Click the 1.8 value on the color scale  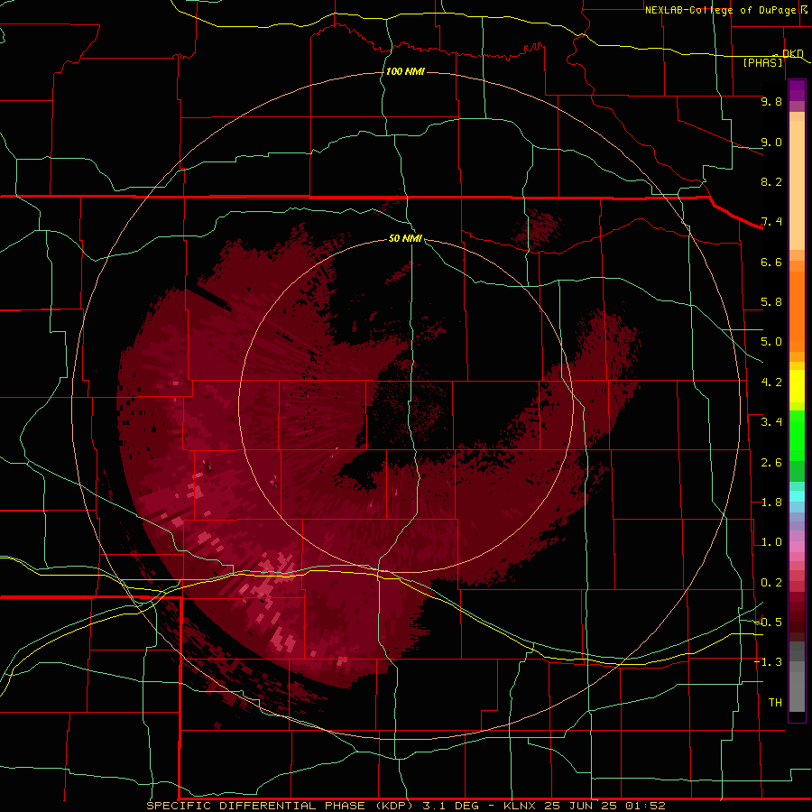771,503
